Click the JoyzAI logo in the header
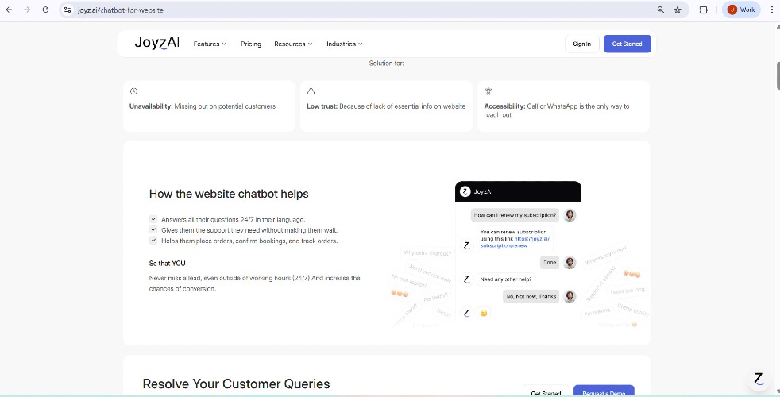 [156, 43]
